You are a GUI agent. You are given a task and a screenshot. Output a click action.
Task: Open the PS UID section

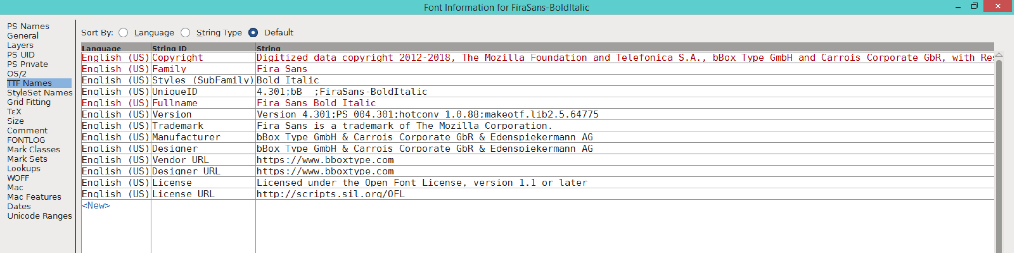(x=21, y=55)
